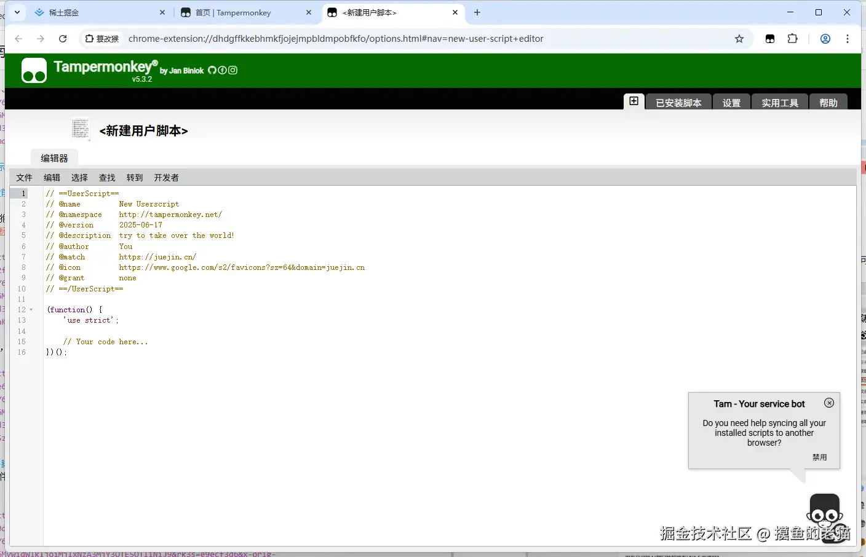The image size is (866, 557).
Task: Click the @version 2025-06-17 line
Action: [x=104, y=225]
